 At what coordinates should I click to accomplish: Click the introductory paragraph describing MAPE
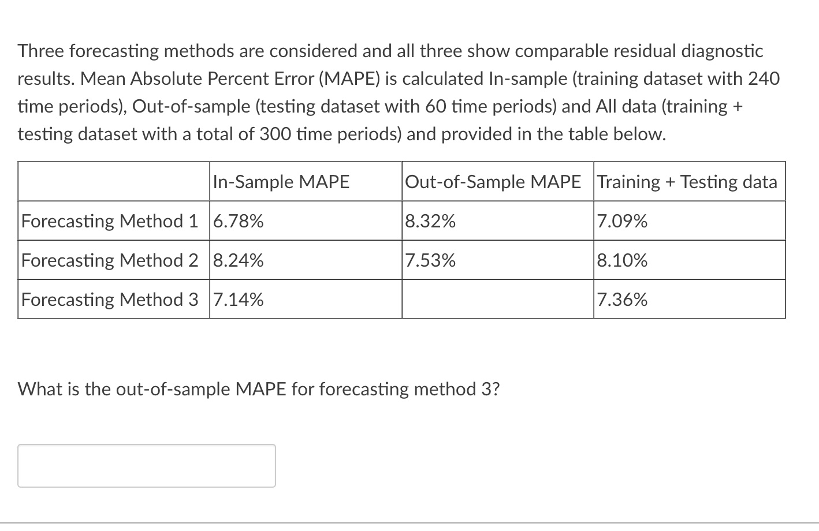(x=397, y=92)
